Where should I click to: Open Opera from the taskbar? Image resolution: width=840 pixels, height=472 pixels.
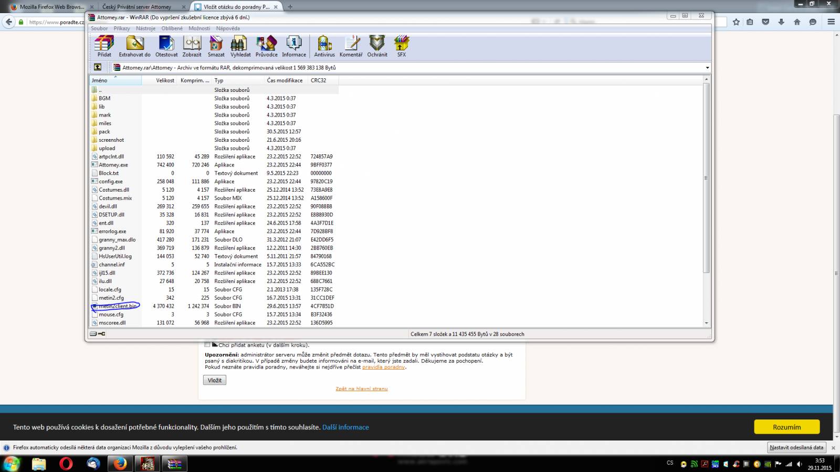coord(66,464)
